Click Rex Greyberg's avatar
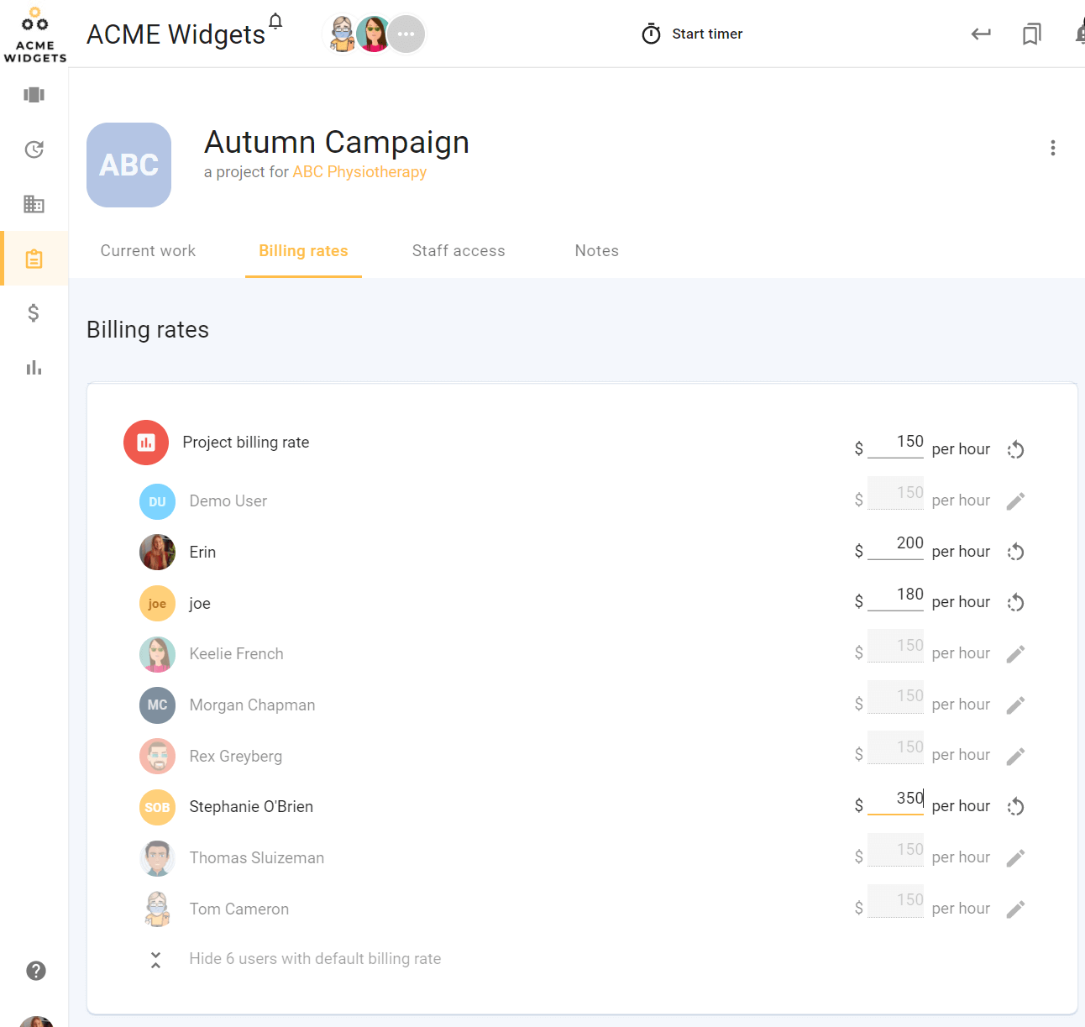 pyautogui.click(x=157, y=757)
